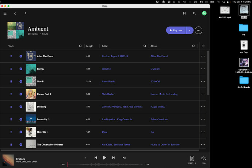Open the global search magnifier icon
Image resolution: width=252 pixels, height=168 pixels.
point(194,13)
